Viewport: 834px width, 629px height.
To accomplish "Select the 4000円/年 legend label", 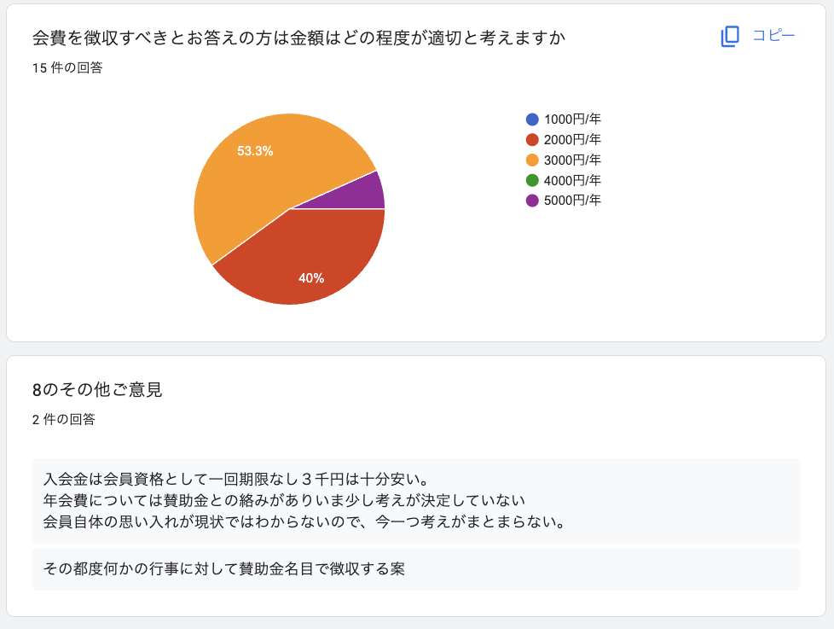I will pyautogui.click(x=572, y=181).
